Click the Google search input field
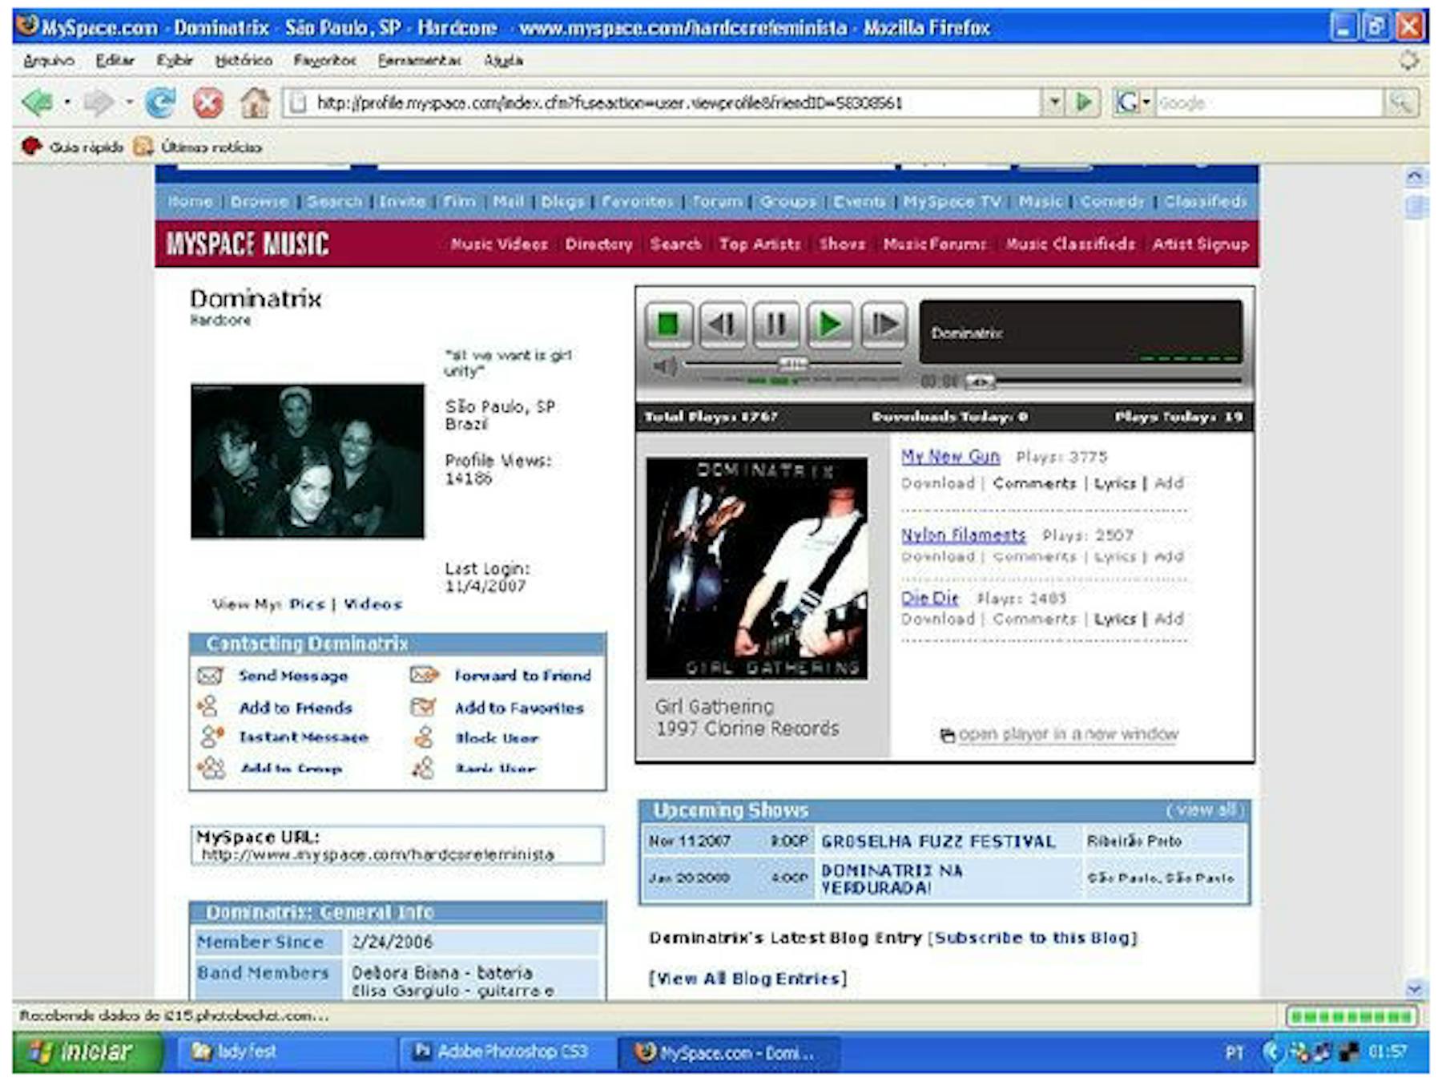Image resolution: width=1442 pixels, height=1086 pixels. pos(1268,103)
